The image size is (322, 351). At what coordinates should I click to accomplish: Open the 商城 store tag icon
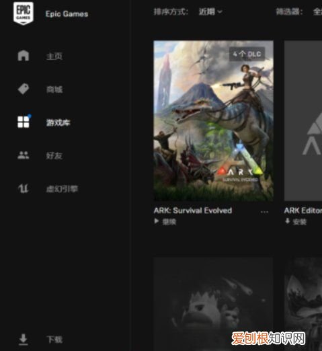point(24,89)
